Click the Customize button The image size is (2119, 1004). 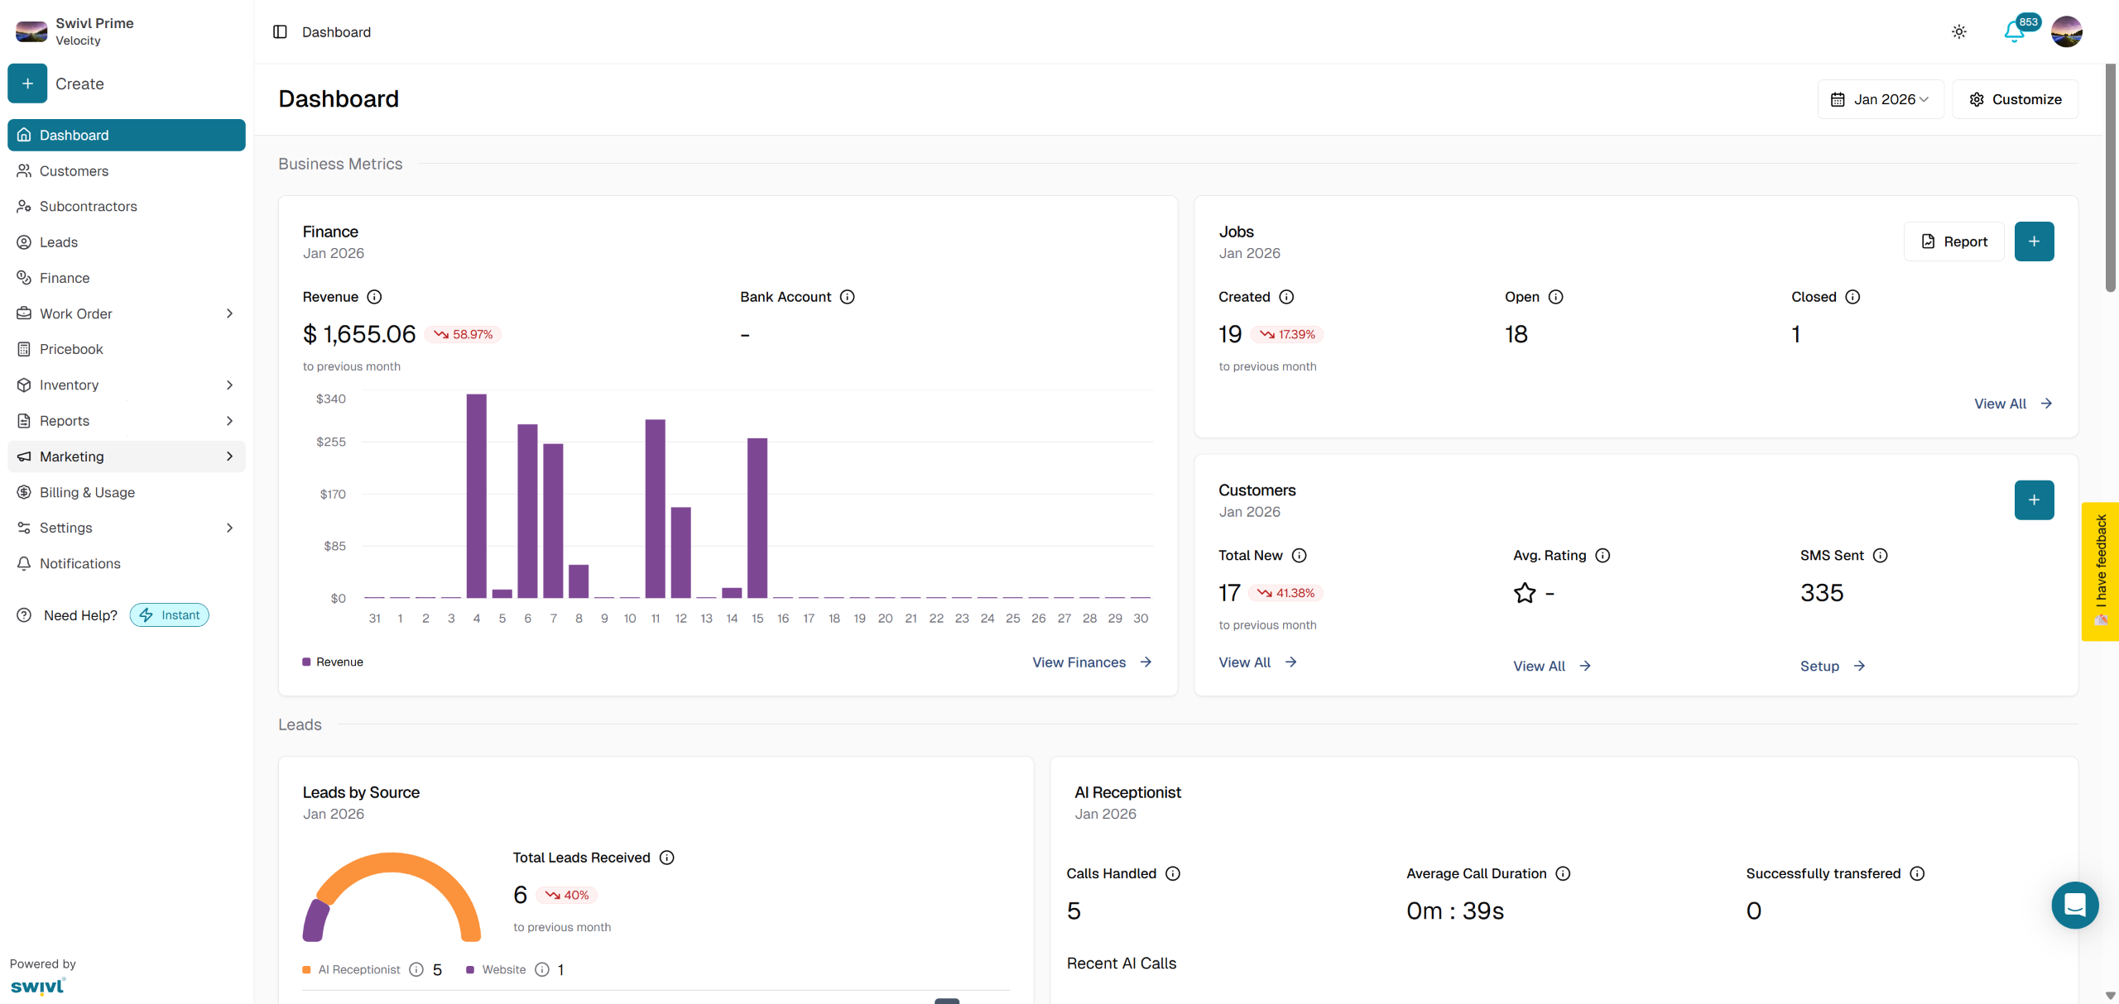2015,99
